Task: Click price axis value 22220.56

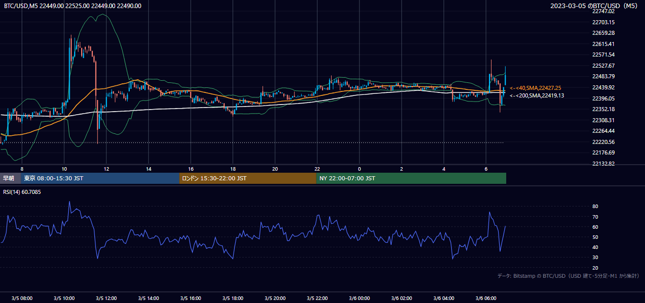Action: [603, 142]
